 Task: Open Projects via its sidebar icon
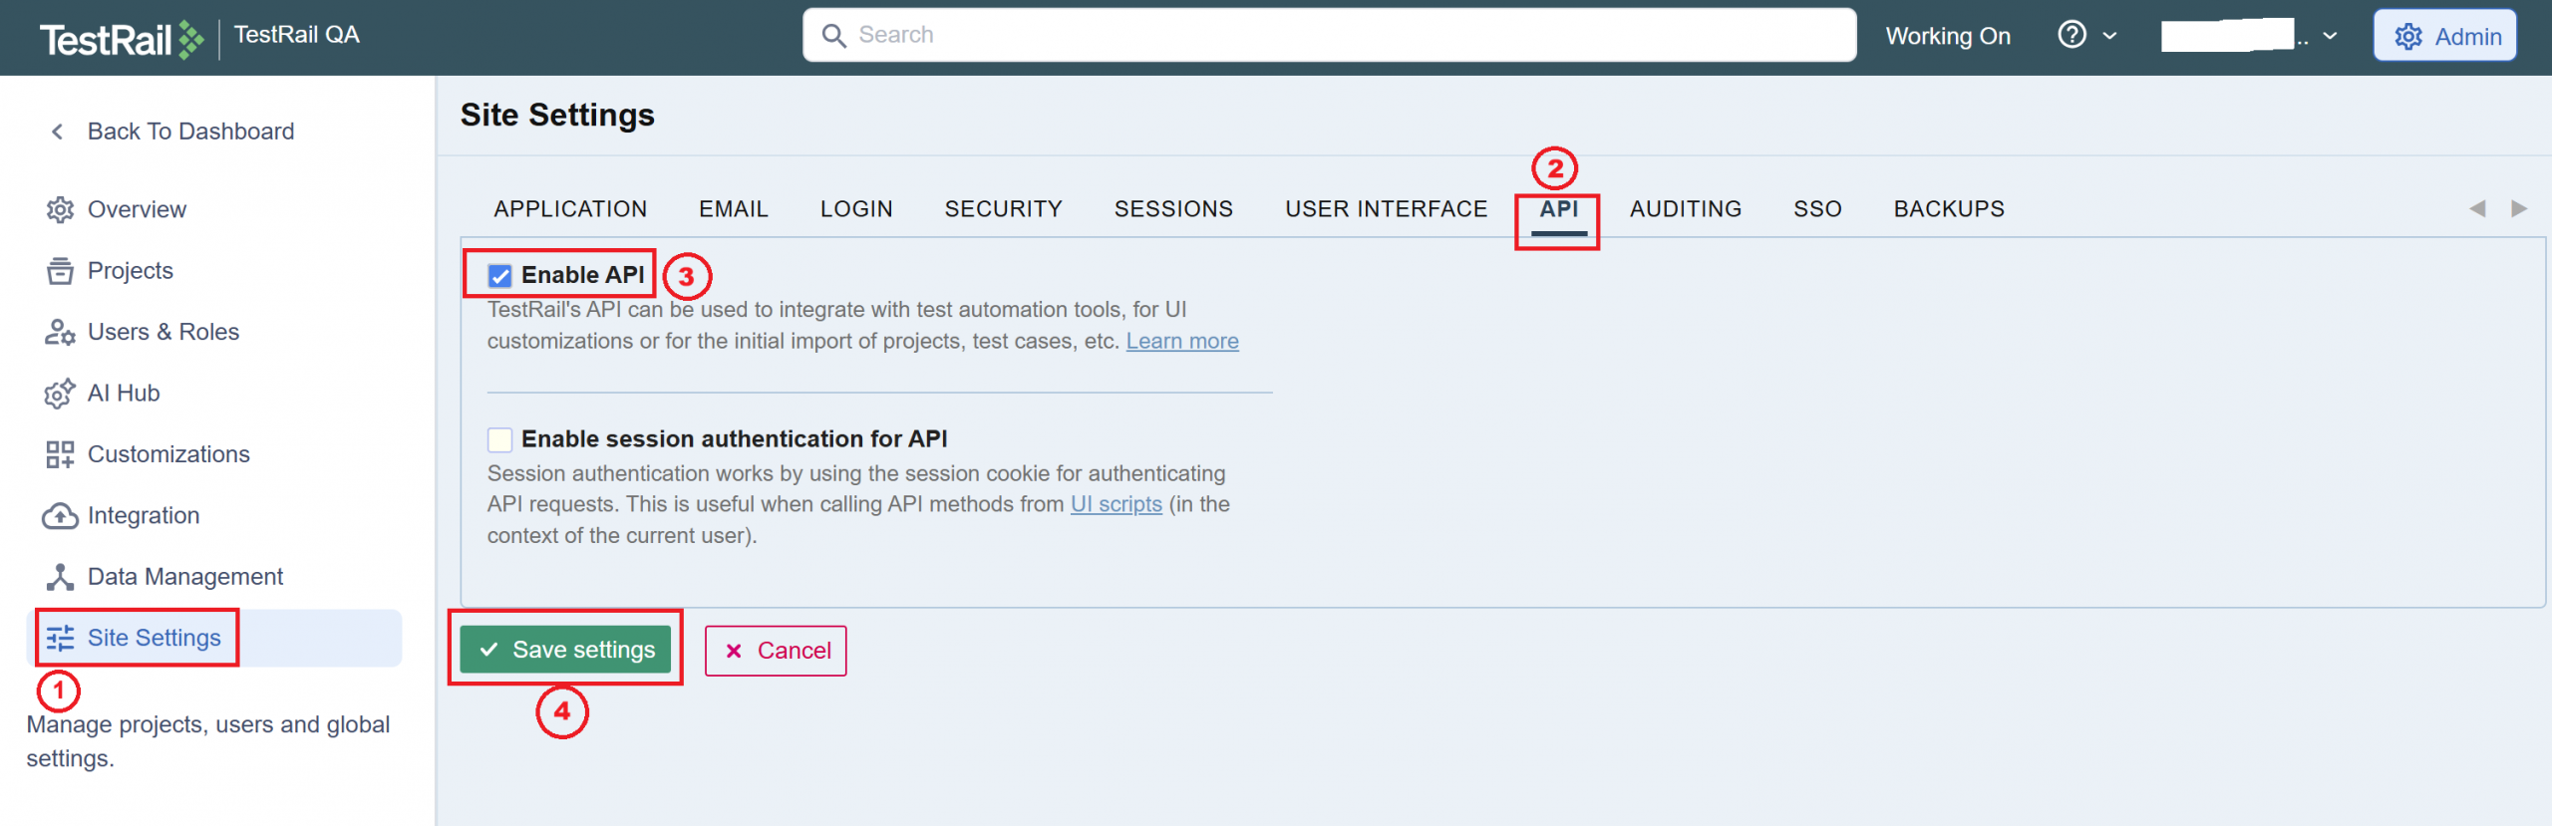60,271
